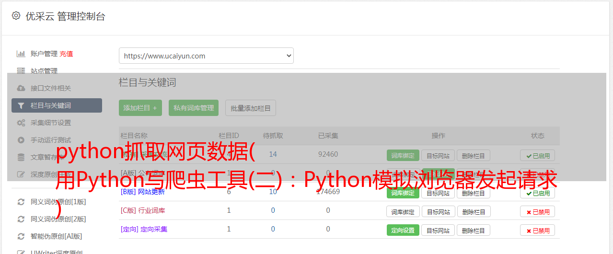This screenshot has height=254, width=613.
Task: Click the filter icon on 栏目与关键词
Action: pos(21,105)
